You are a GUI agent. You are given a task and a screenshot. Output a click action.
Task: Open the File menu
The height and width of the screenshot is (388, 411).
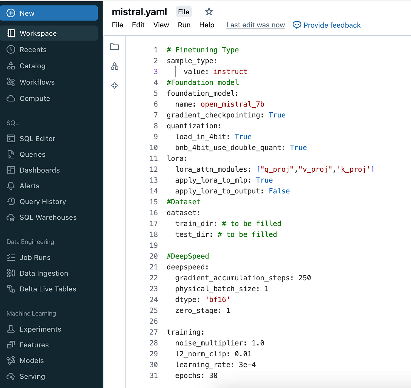[117, 25]
